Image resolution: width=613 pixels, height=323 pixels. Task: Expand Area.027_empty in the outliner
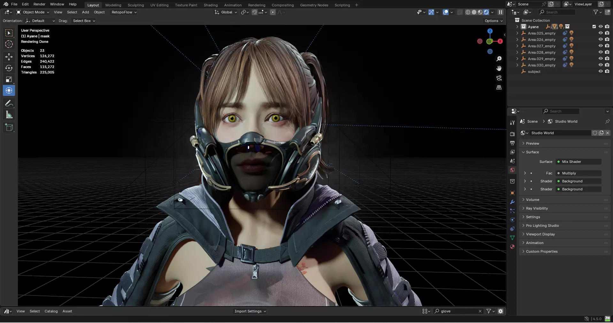pos(517,46)
